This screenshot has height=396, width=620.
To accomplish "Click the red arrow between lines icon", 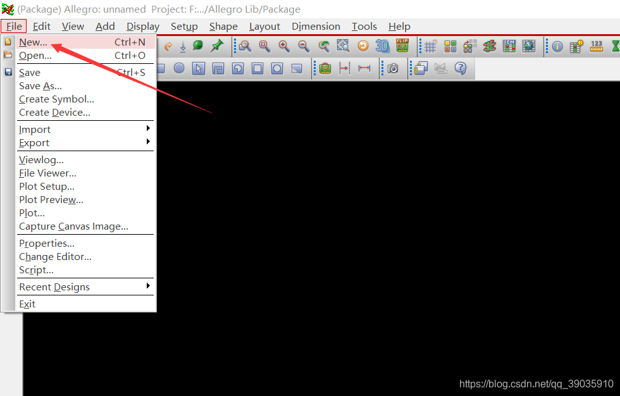I will (x=344, y=68).
